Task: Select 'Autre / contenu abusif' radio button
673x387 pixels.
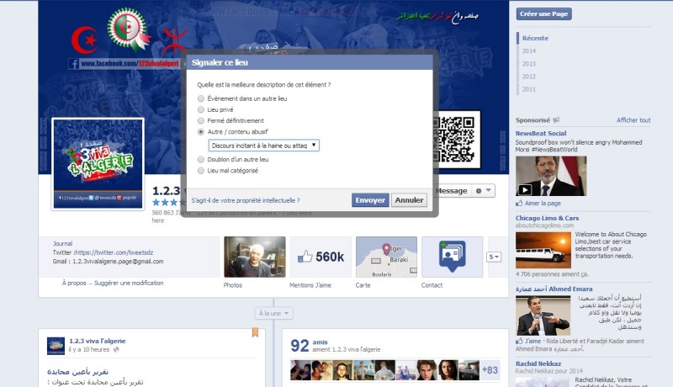Action: point(200,132)
